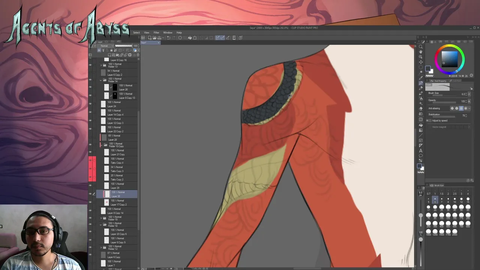The height and width of the screenshot is (270, 480).
Task: Select Layer 30 in layer list
Action: point(117,194)
